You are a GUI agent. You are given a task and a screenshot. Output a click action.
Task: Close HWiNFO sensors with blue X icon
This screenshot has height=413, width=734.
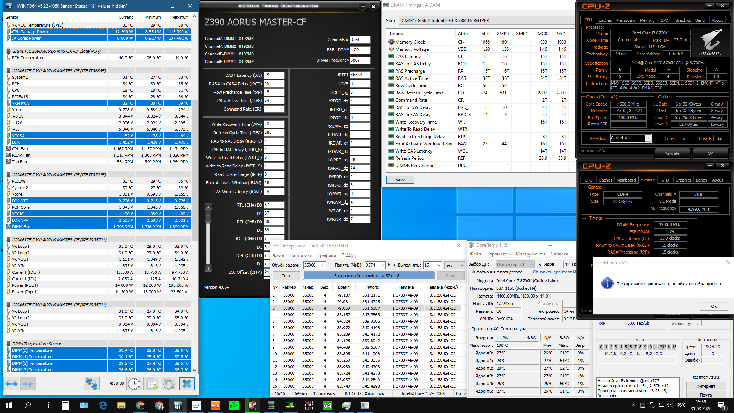pyautogui.click(x=187, y=384)
